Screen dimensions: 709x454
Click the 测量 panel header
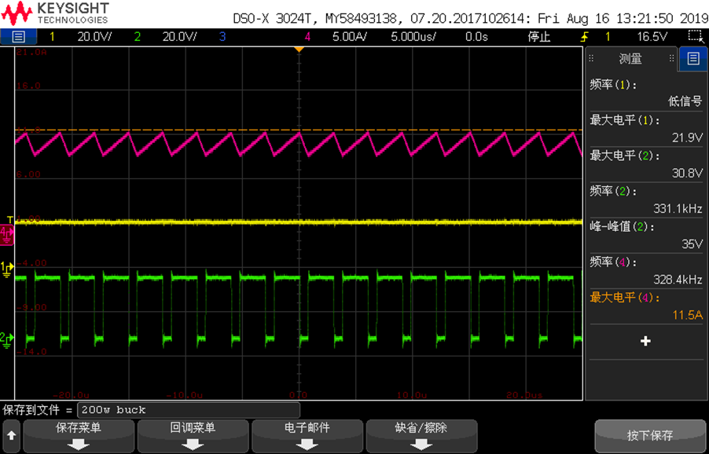[630, 58]
